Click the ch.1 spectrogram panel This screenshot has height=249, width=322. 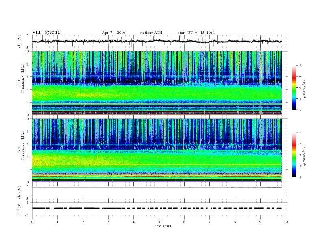pyautogui.click(x=157, y=83)
